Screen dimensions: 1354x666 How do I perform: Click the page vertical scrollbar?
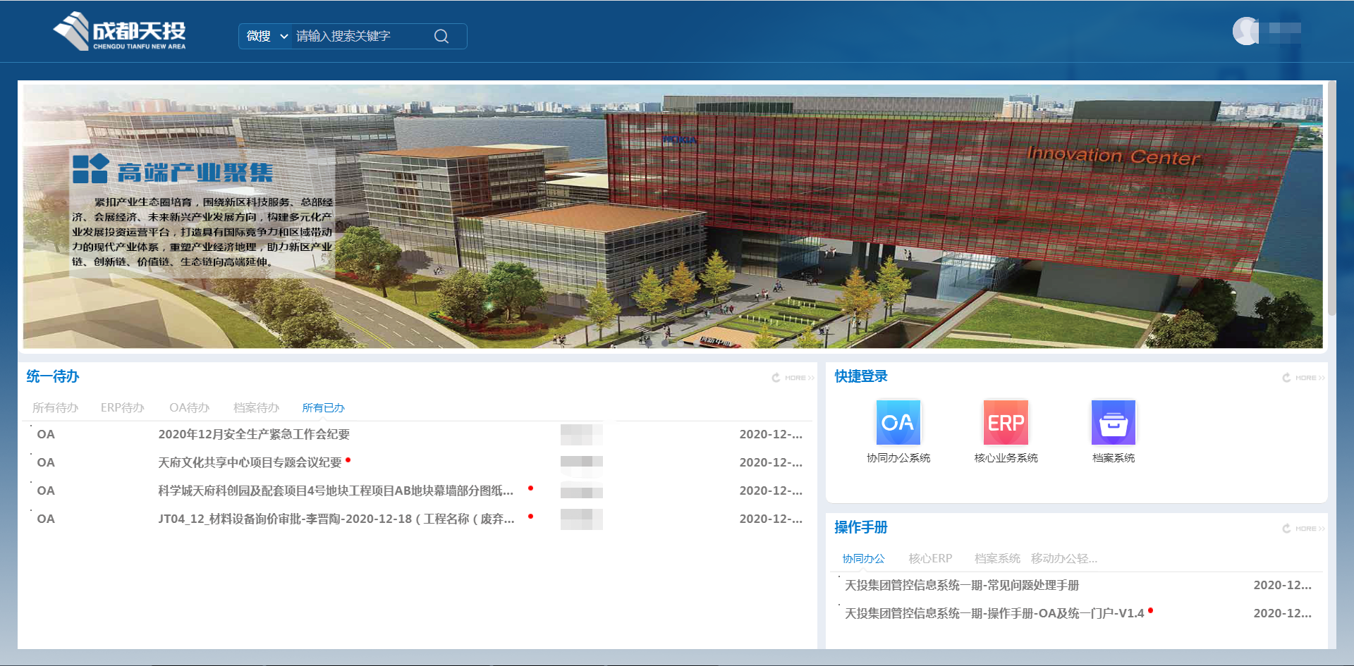1331,197
